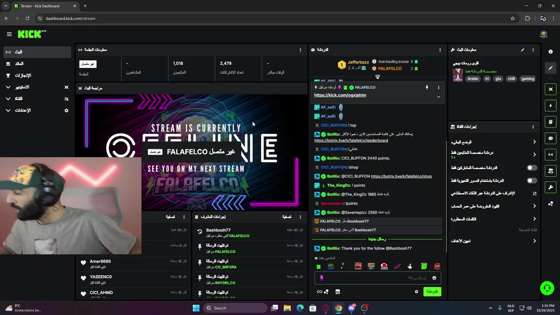Expand followers-only chat setting

pos(534,154)
